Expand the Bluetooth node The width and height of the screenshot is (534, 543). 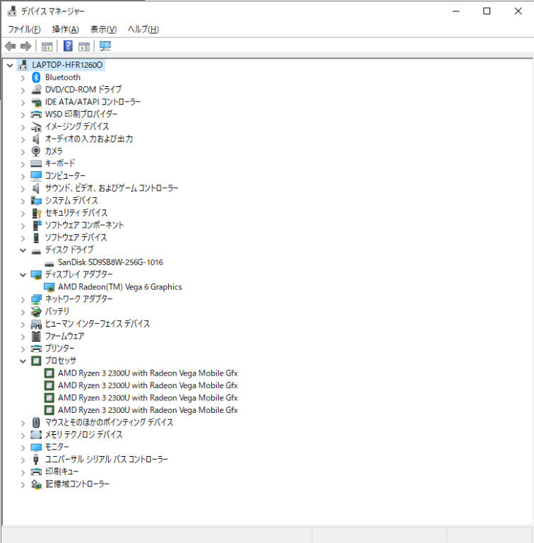coord(23,78)
